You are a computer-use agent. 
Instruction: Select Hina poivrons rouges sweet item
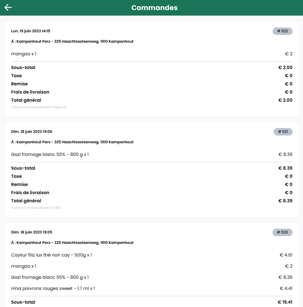click(53, 288)
